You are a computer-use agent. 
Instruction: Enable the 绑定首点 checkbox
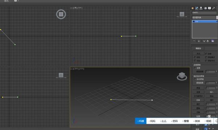206,57
